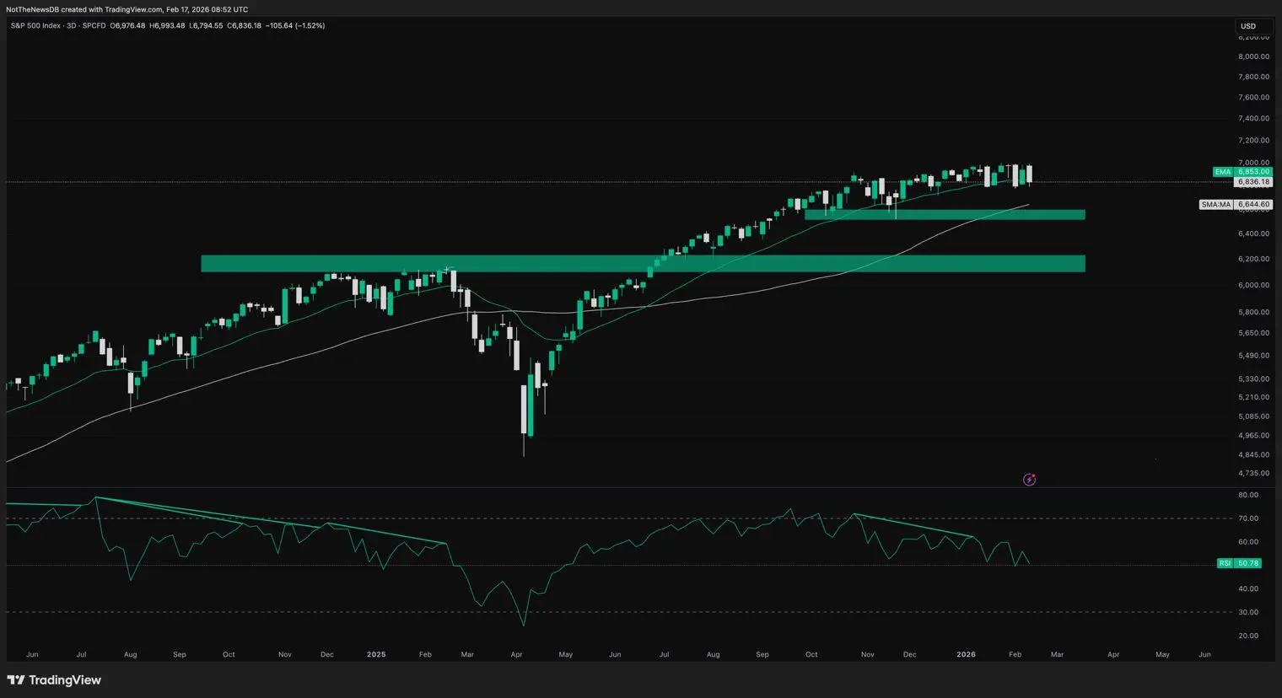Click the 80.00 RSI axis label
Viewport: 1282px width, 698px height.
tap(1248, 495)
